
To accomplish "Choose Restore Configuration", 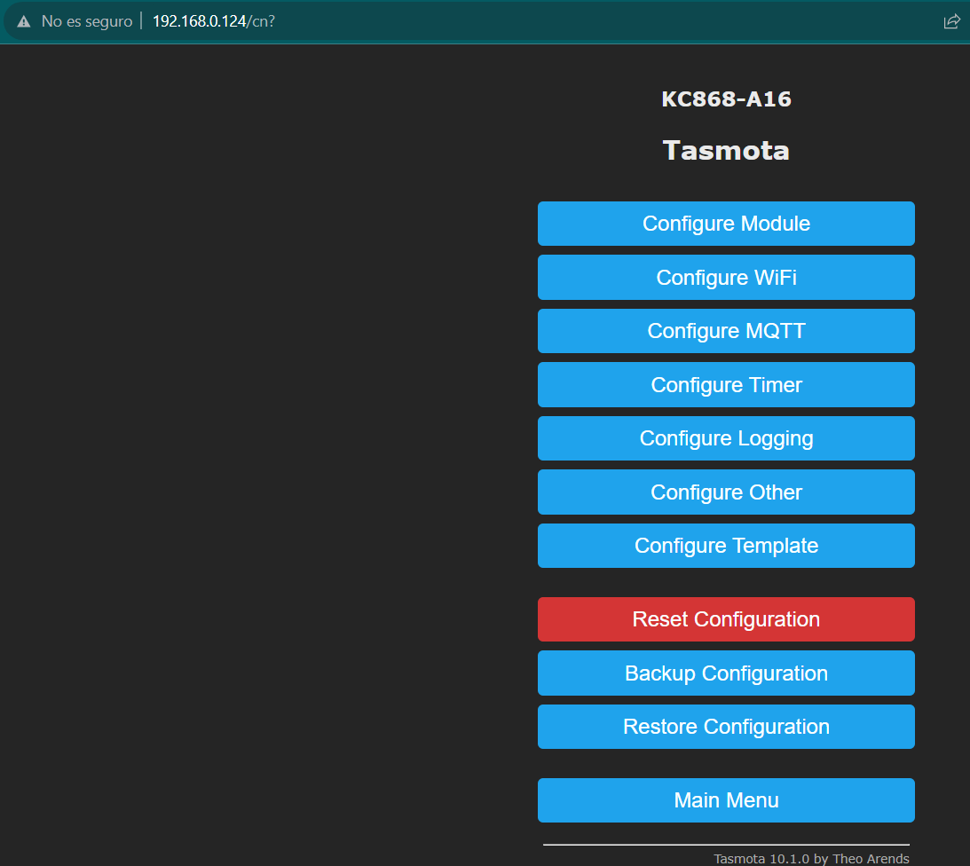I will [x=726, y=727].
